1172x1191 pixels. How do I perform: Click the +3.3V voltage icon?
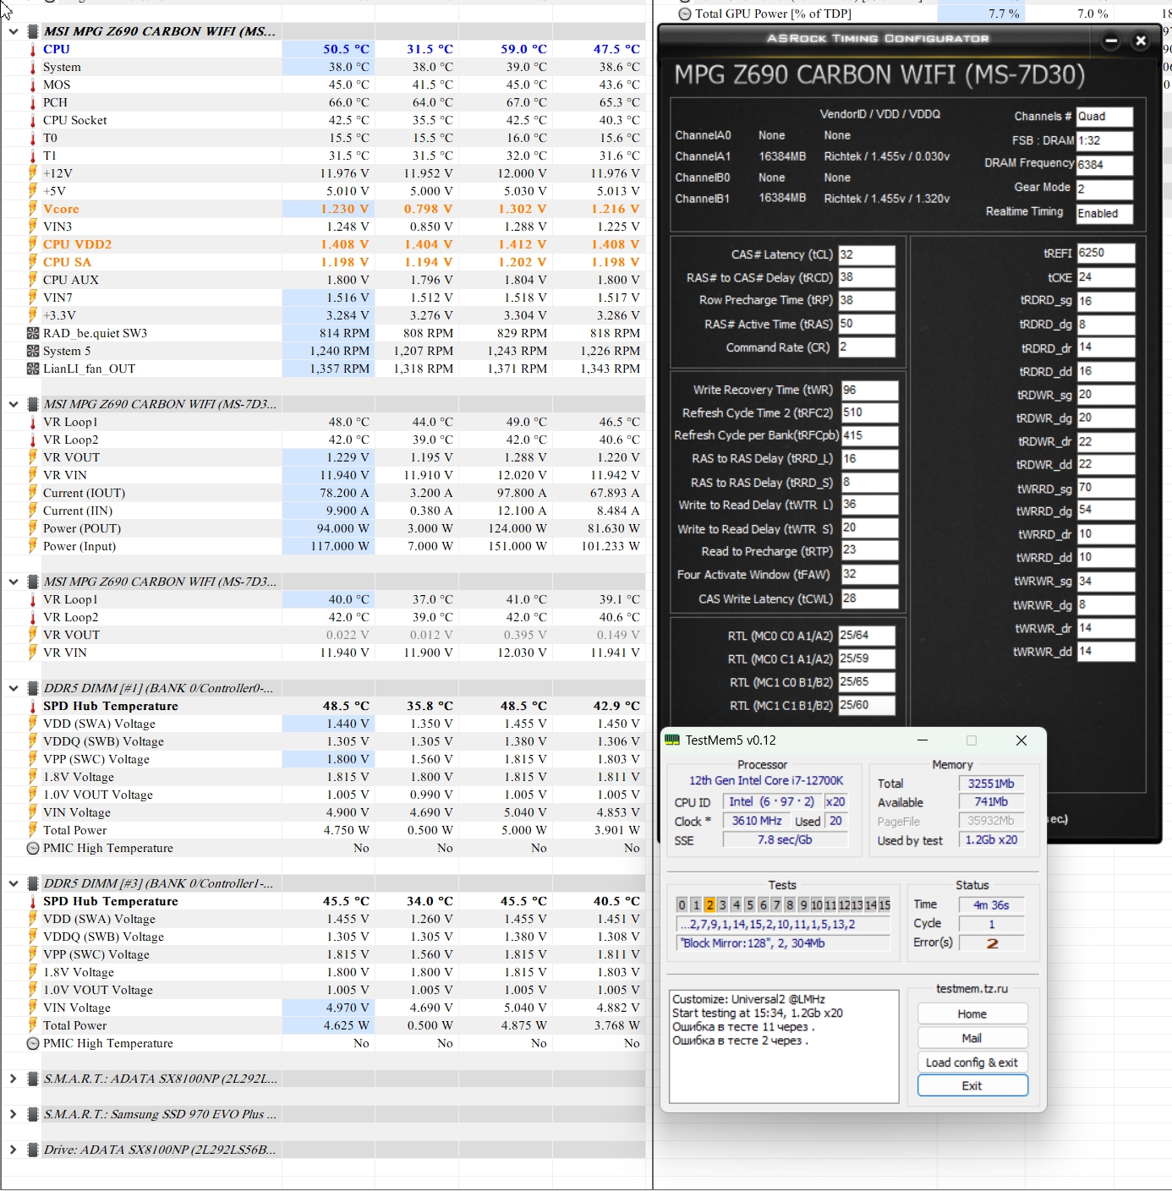[33, 315]
